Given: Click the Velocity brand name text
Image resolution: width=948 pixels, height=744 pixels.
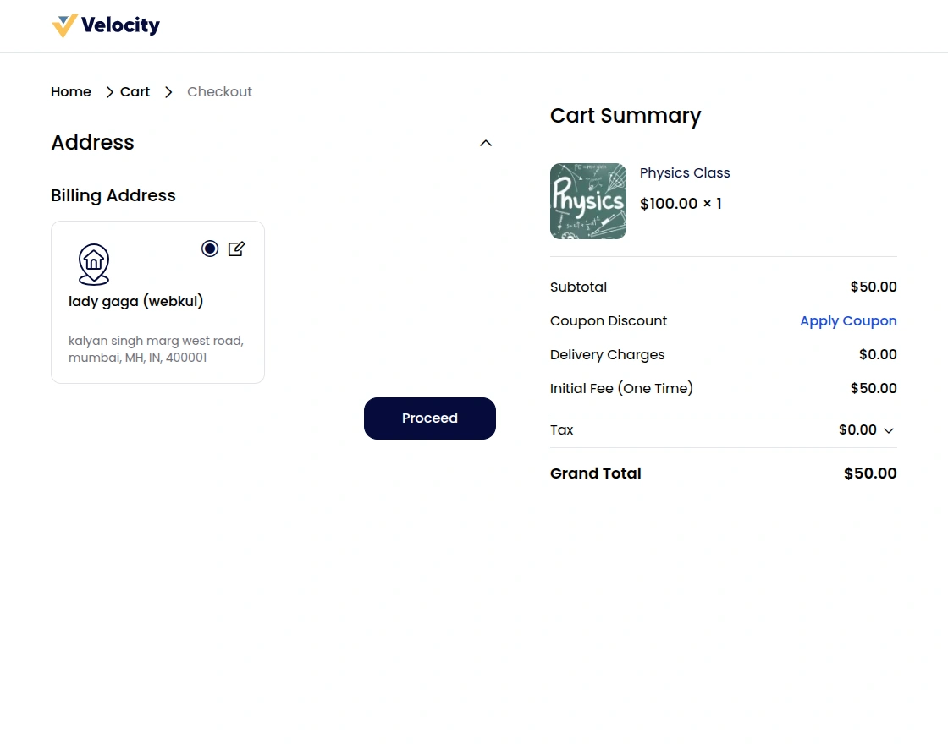Looking at the screenshot, I should (120, 26).
